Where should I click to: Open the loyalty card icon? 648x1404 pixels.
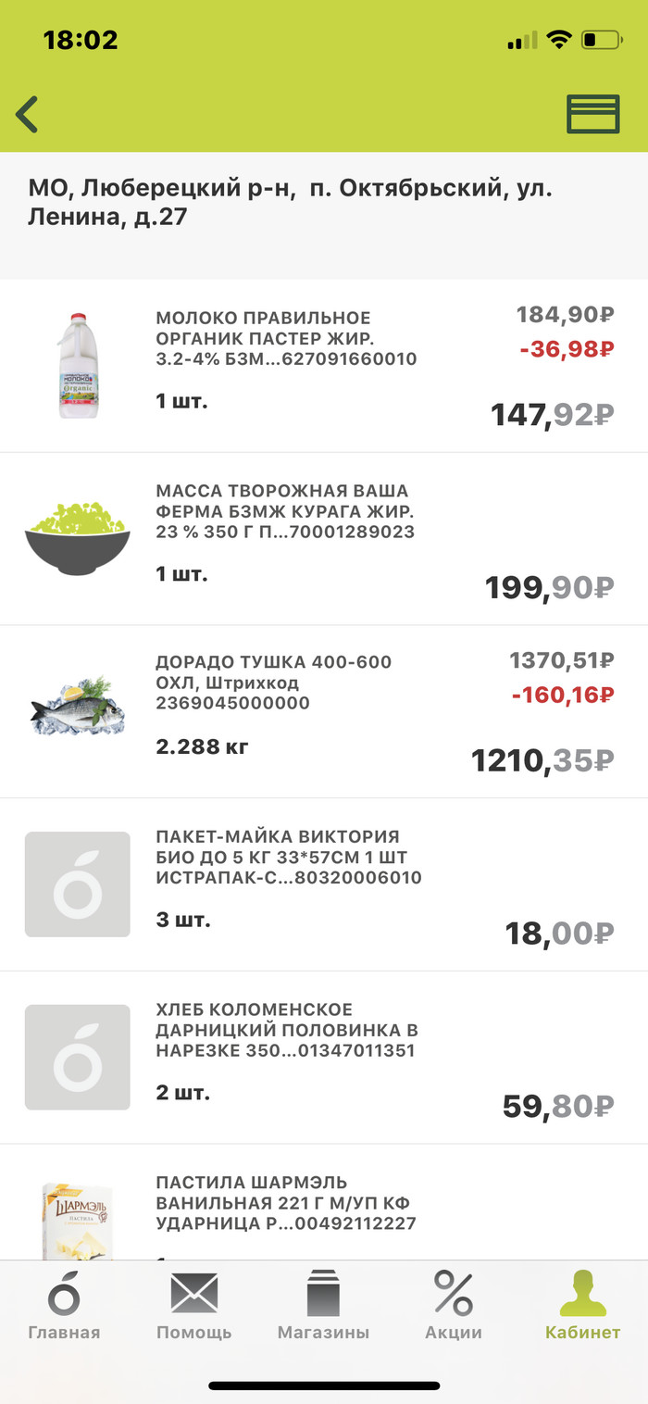(x=592, y=115)
